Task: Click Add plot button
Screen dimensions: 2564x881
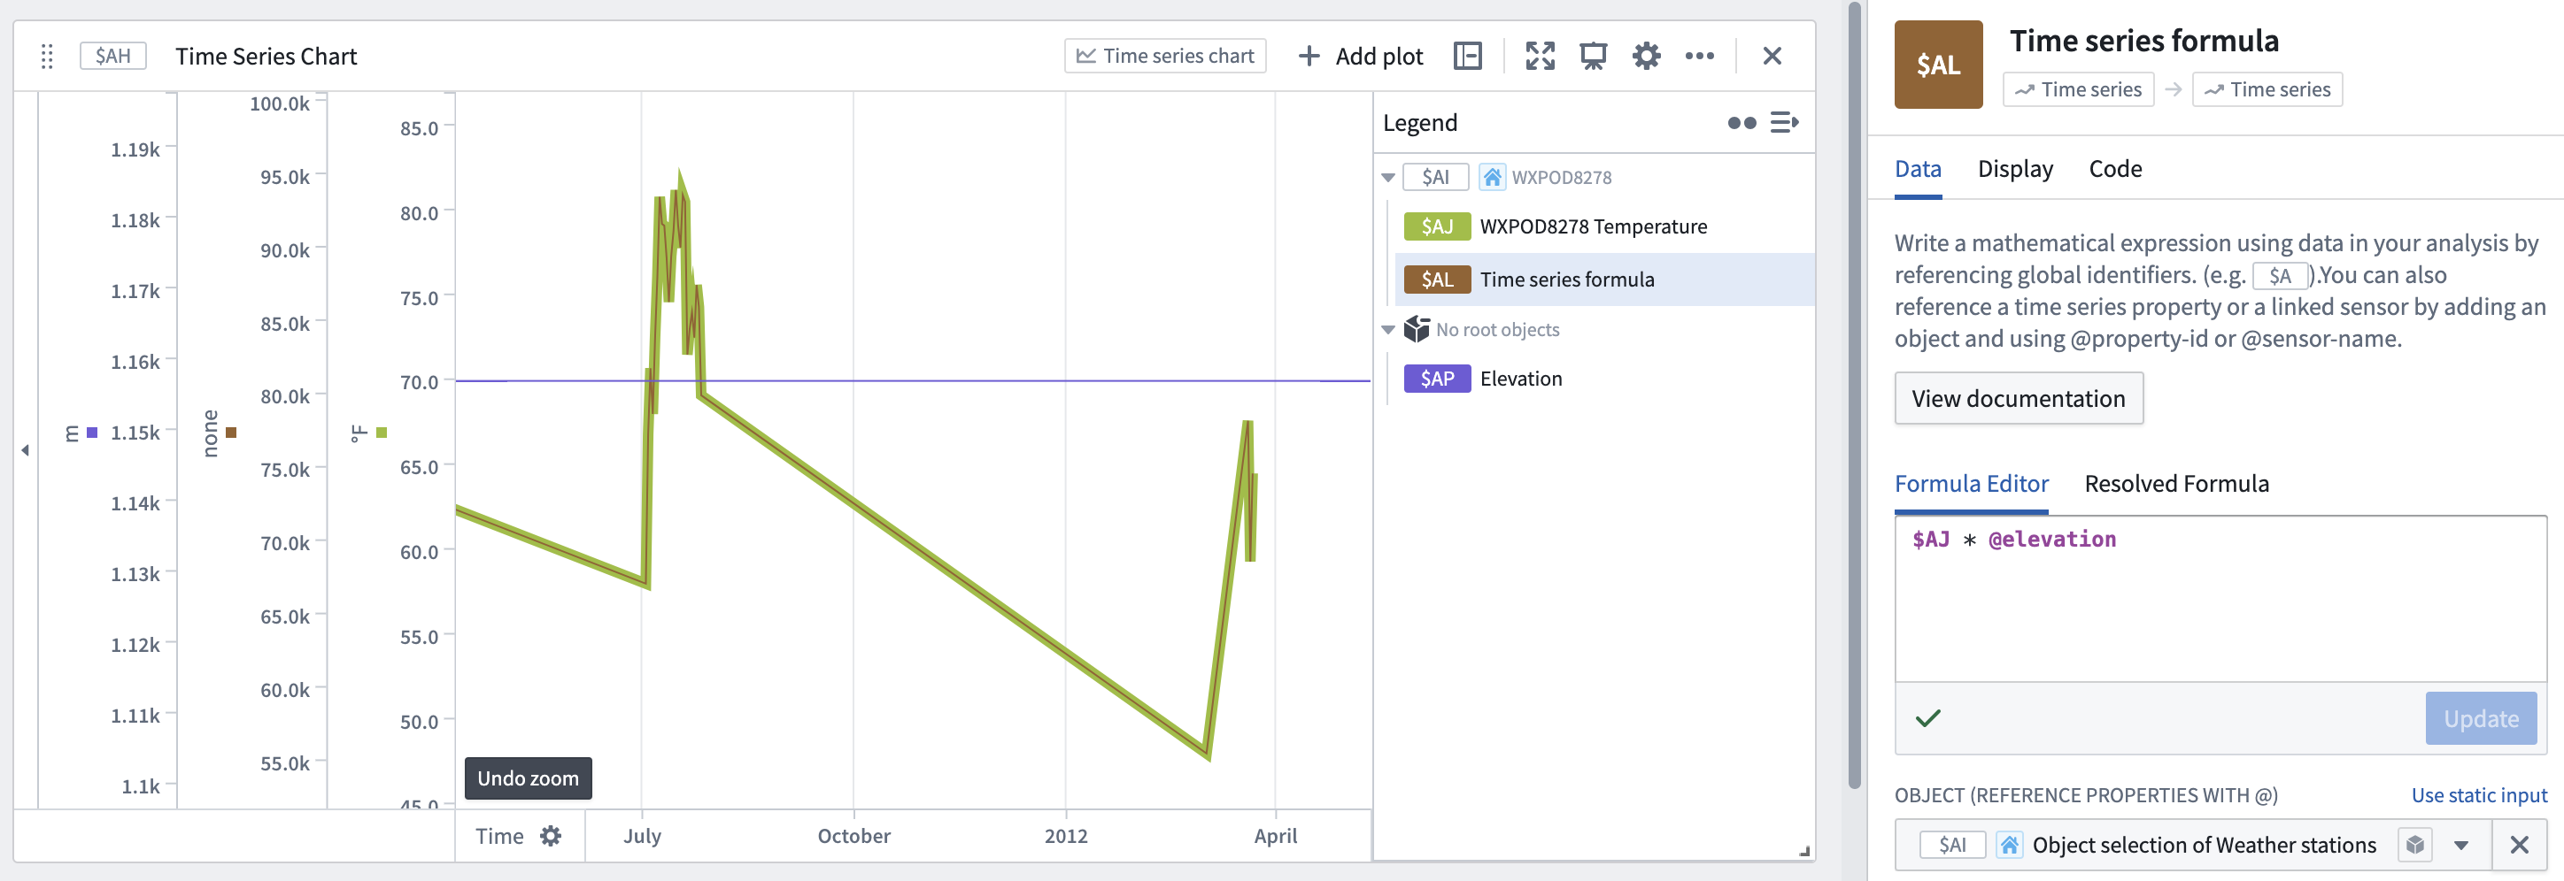Action: point(1361,56)
